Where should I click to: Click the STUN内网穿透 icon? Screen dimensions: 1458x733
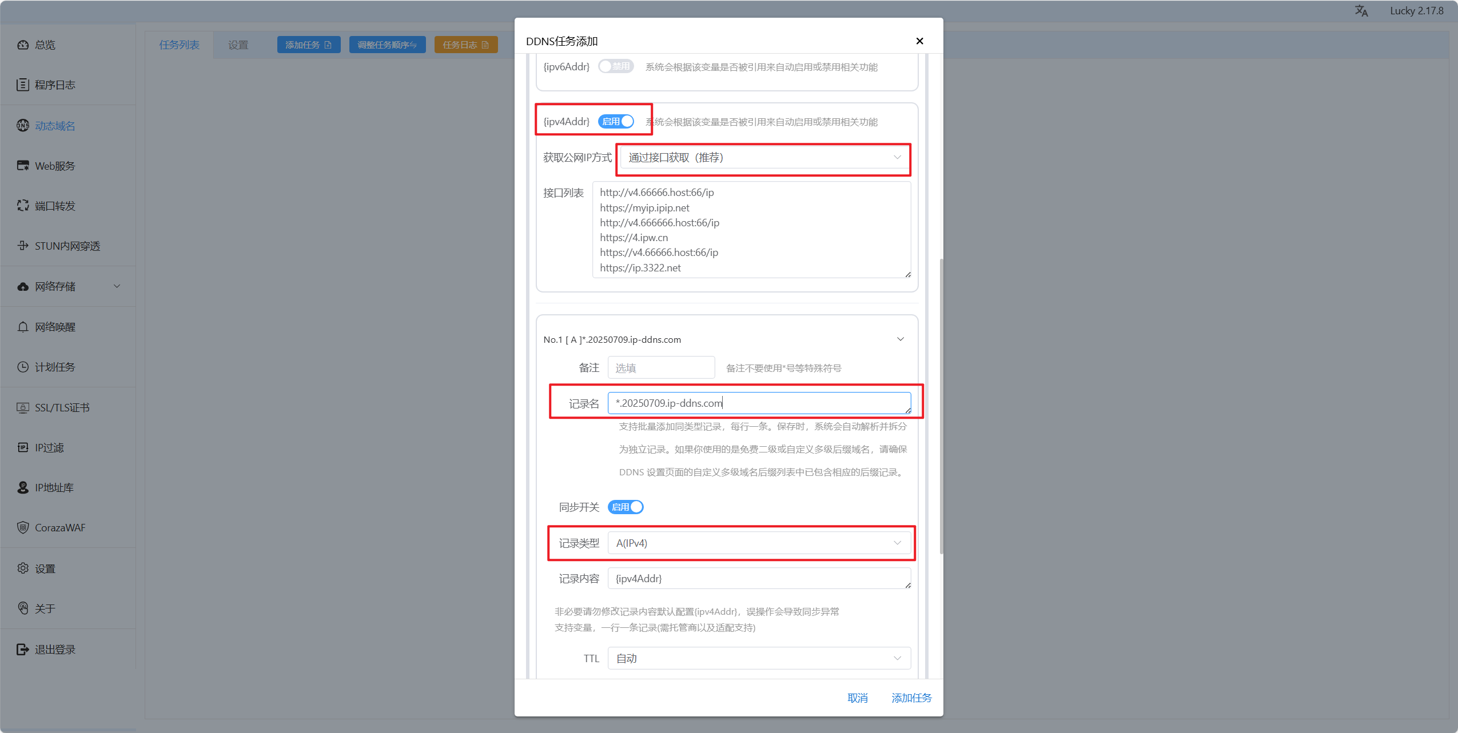(x=23, y=246)
